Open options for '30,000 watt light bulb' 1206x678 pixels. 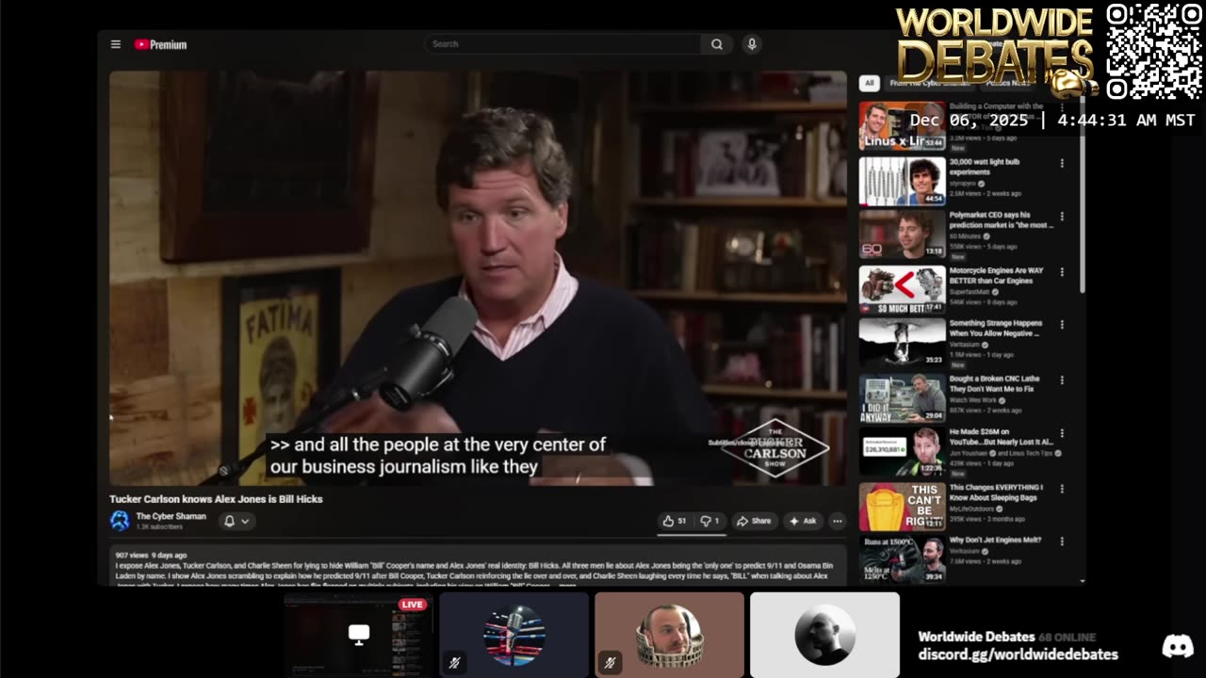coord(1062,163)
